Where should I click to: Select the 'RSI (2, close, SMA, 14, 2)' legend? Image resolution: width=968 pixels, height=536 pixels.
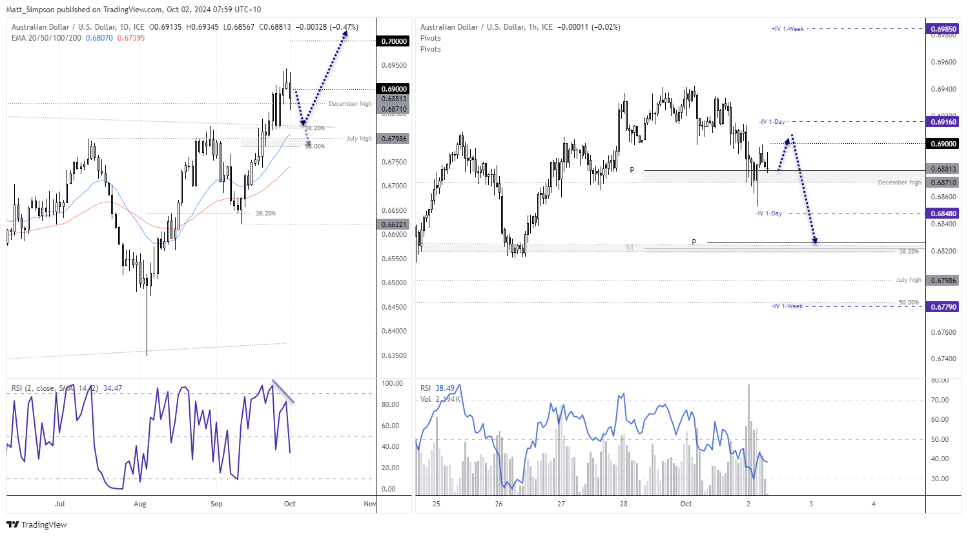click(55, 388)
